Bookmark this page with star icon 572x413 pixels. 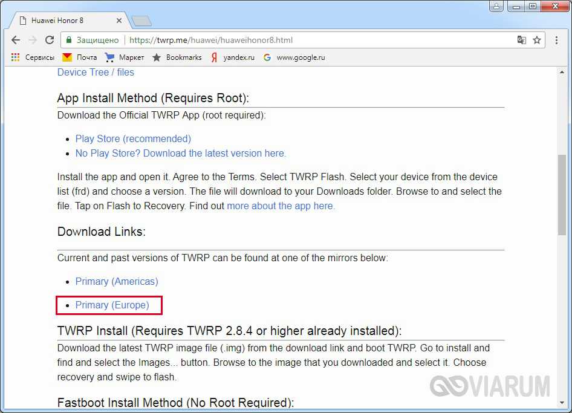(537, 41)
